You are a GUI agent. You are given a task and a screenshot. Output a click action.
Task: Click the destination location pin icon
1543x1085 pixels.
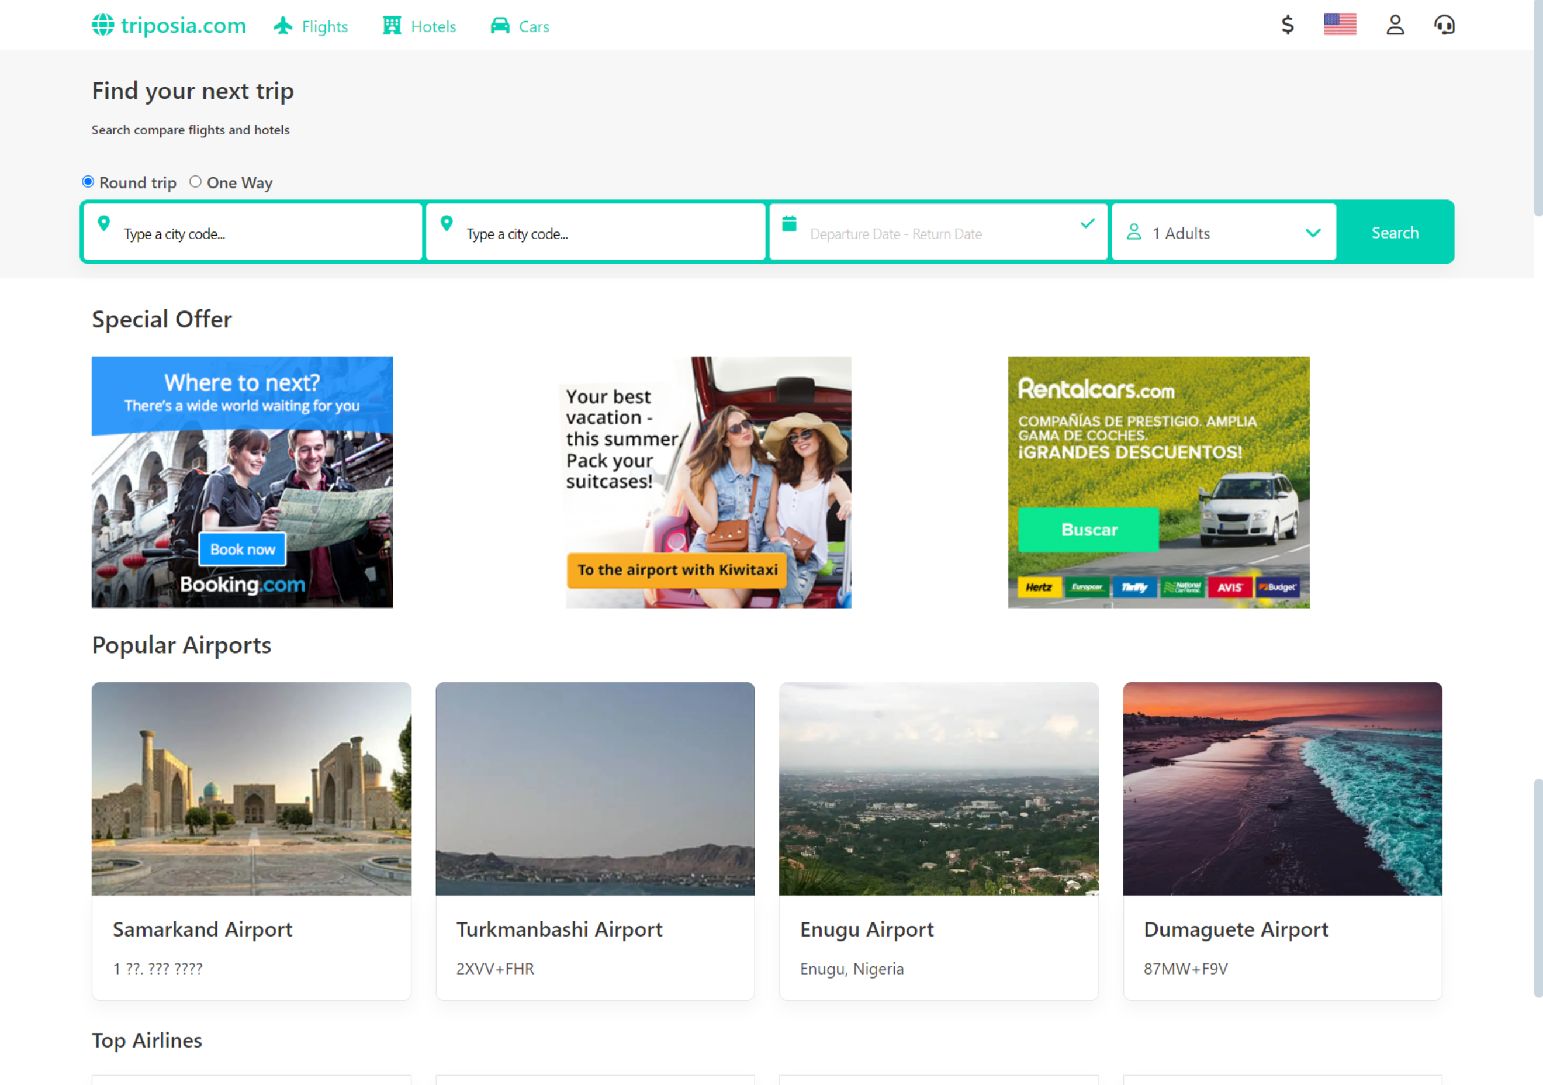click(446, 223)
